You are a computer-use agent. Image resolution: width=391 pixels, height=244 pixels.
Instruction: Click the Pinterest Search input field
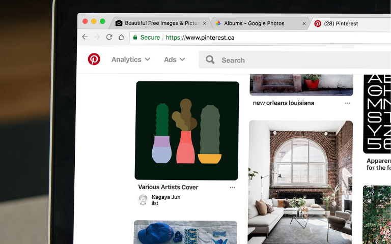pos(295,60)
